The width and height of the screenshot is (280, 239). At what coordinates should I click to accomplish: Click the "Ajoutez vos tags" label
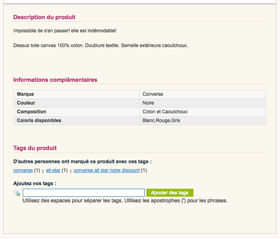coord(35,184)
